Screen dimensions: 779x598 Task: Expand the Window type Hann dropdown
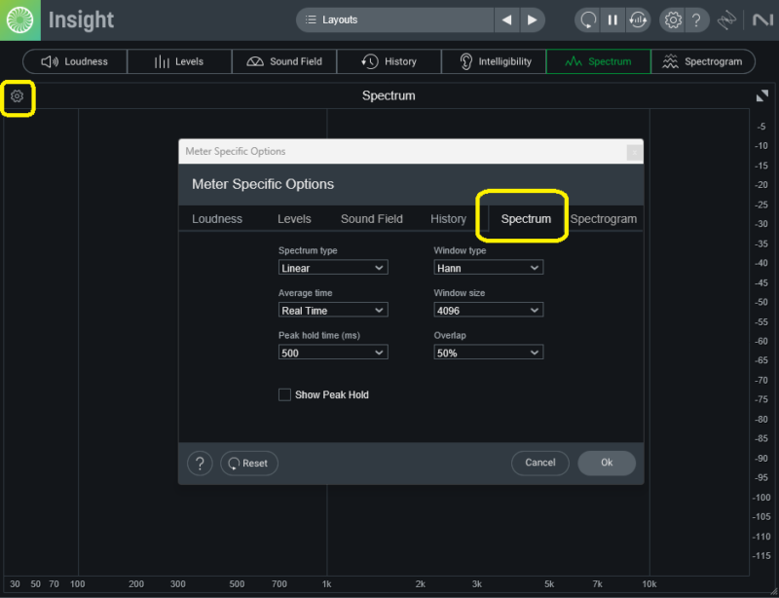(x=488, y=268)
